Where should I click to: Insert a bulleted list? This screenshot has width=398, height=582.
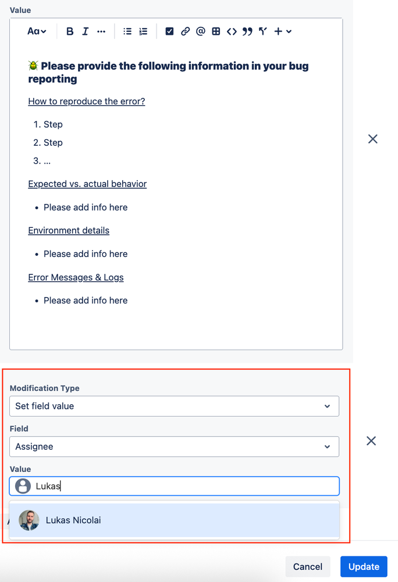tap(127, 31)
